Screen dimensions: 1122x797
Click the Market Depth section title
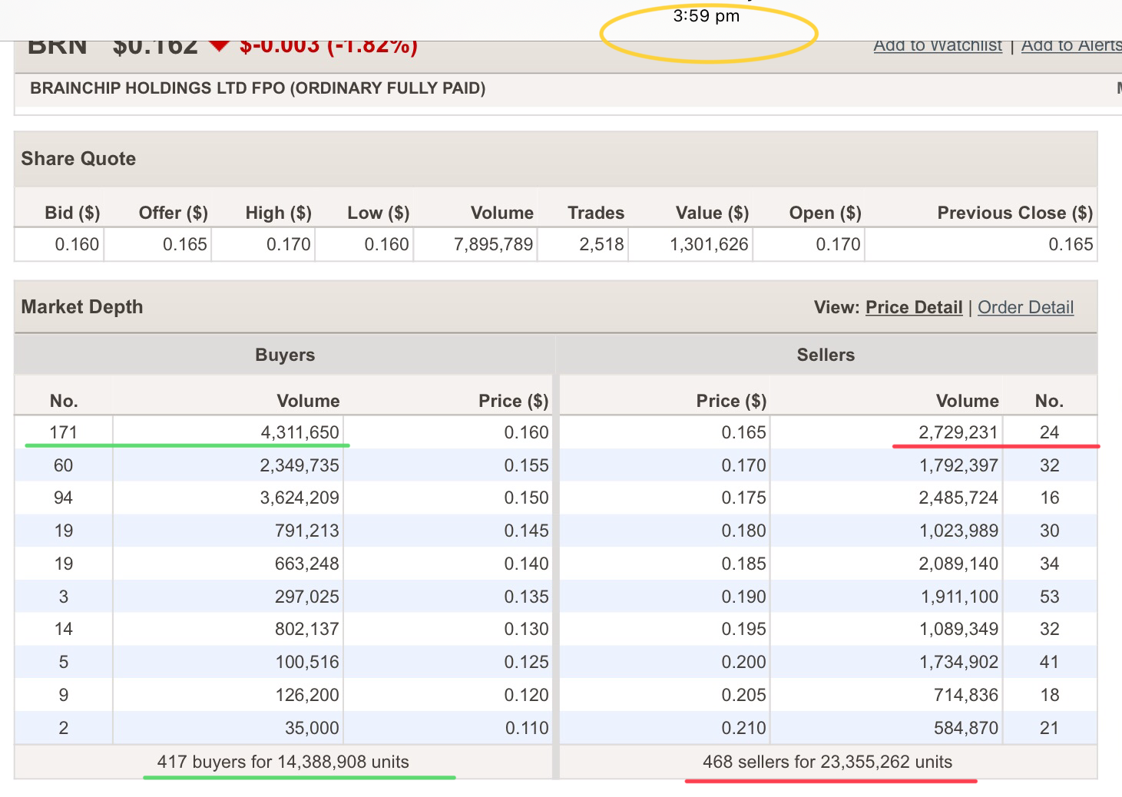tap(82, 307)
